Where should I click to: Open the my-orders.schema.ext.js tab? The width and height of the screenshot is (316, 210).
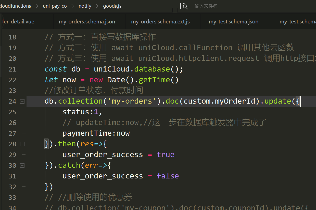[160, 22]
